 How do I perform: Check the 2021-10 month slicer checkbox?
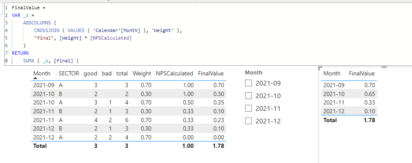coord(248,96)
